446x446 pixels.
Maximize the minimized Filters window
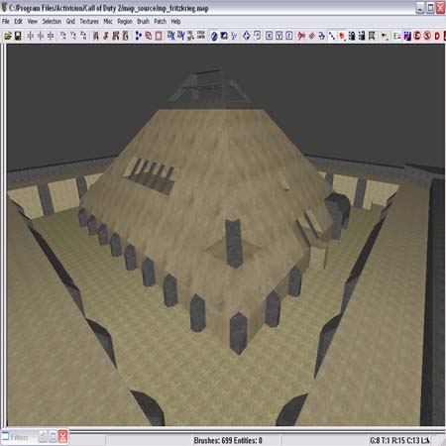click(x=53, y=437)
